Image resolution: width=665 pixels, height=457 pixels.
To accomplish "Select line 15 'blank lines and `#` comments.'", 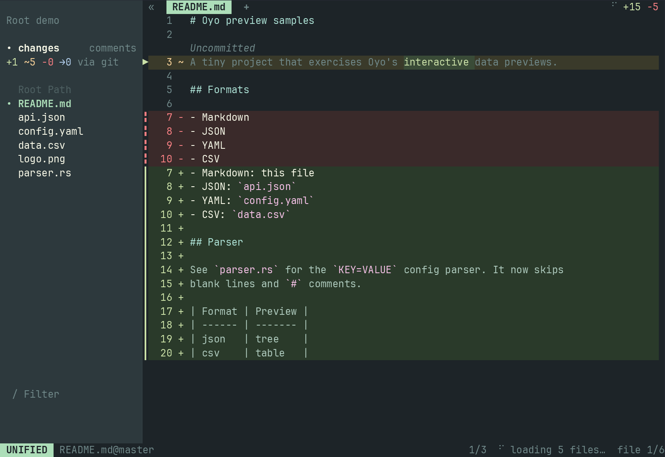I will (x=403, y=284).
